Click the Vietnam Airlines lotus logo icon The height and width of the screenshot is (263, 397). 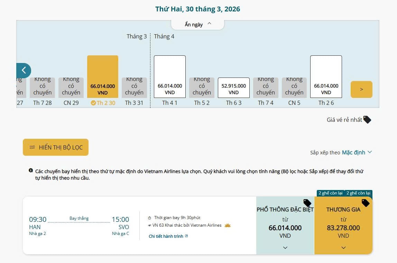(228, 225)
